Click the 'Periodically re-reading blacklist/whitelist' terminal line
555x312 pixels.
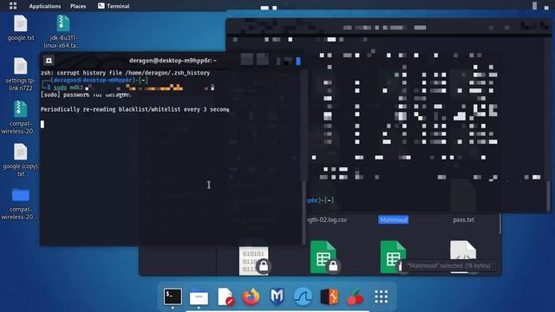pyautogui.click(x=134, y=109)
